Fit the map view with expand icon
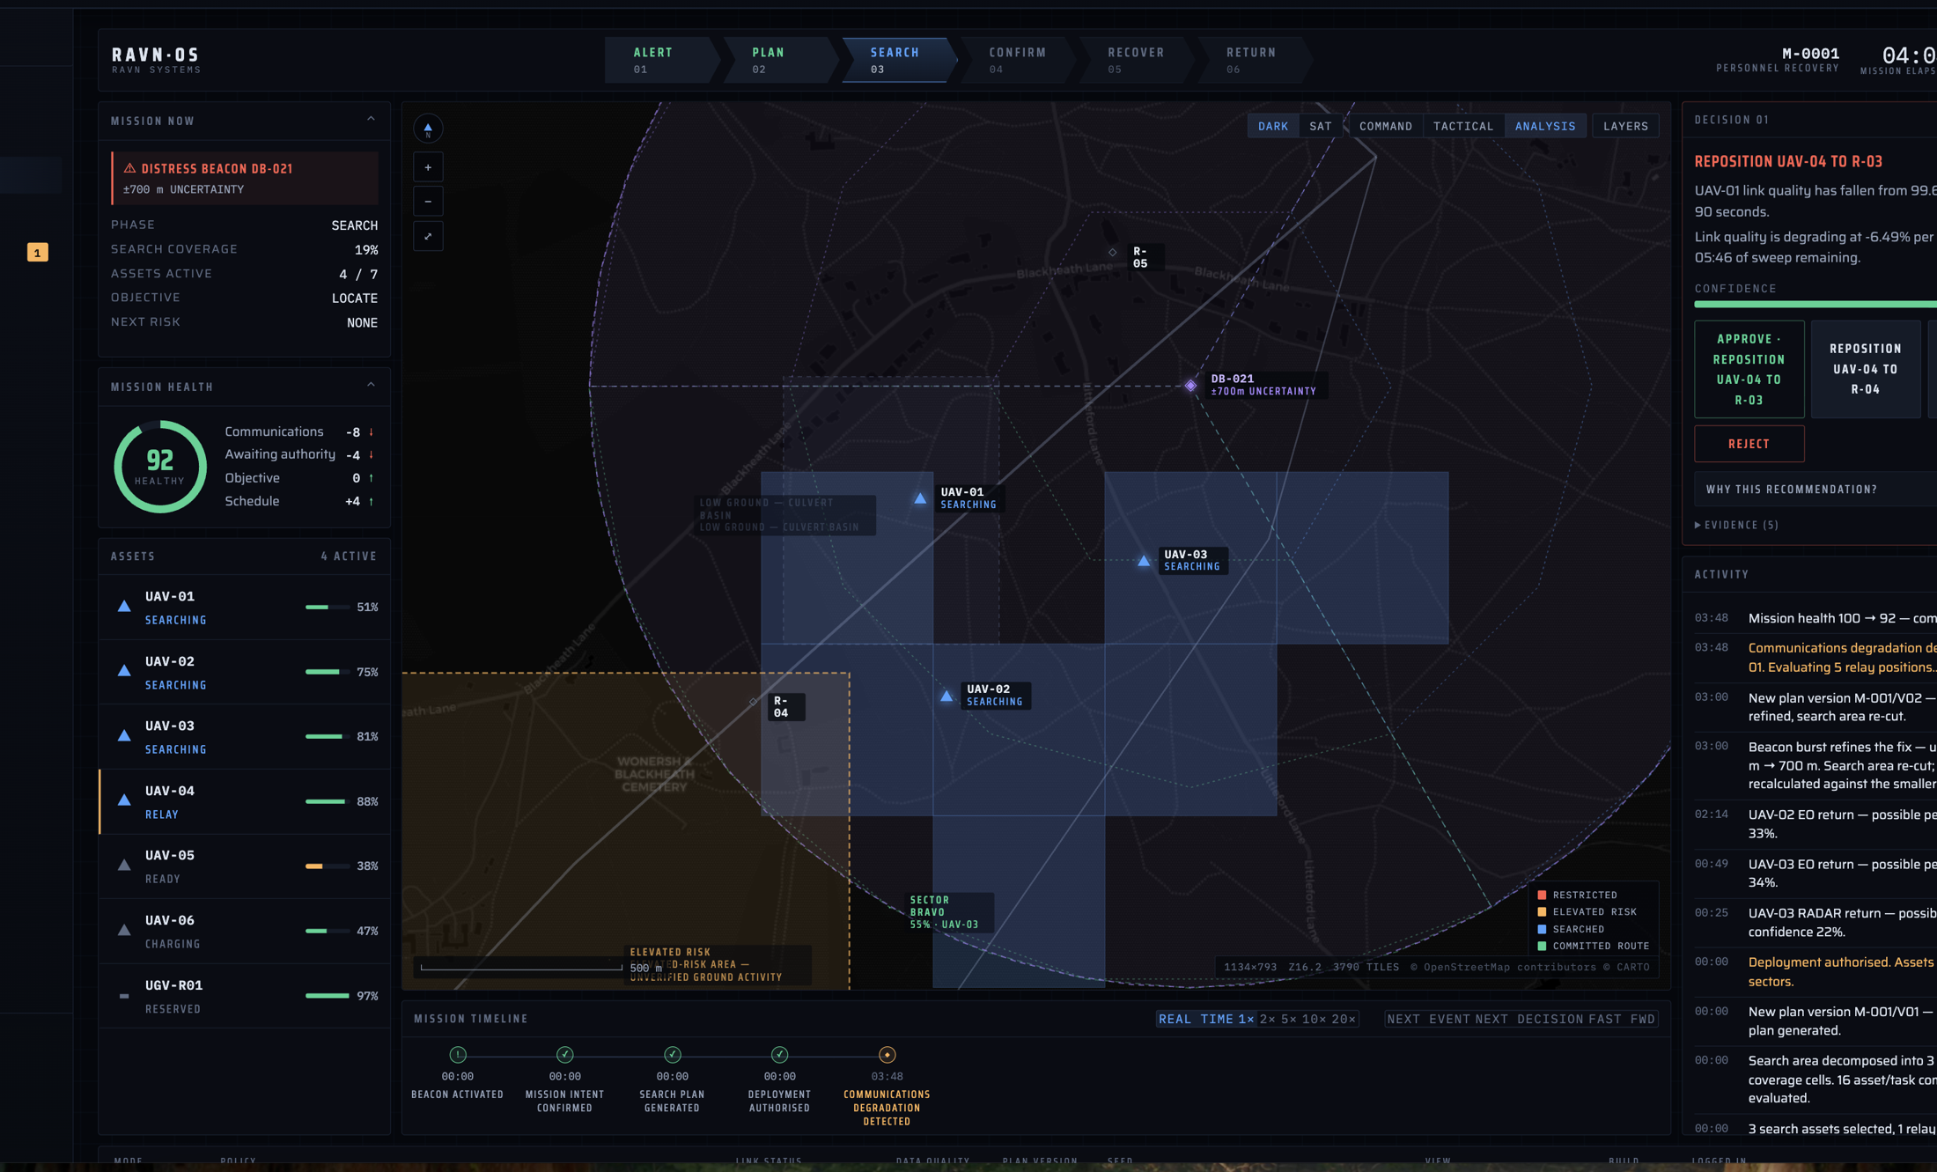 click(428, 236)
